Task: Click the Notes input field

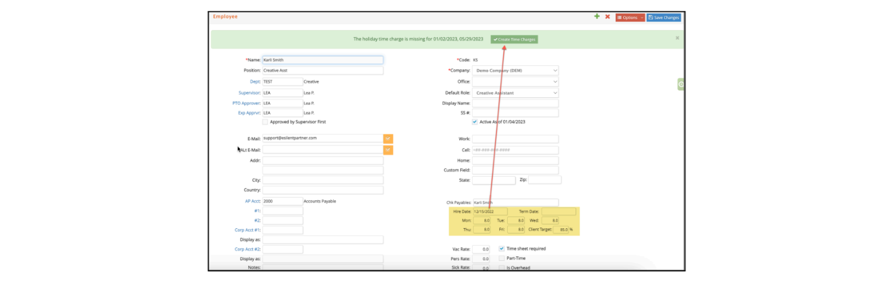Action: 323,267
